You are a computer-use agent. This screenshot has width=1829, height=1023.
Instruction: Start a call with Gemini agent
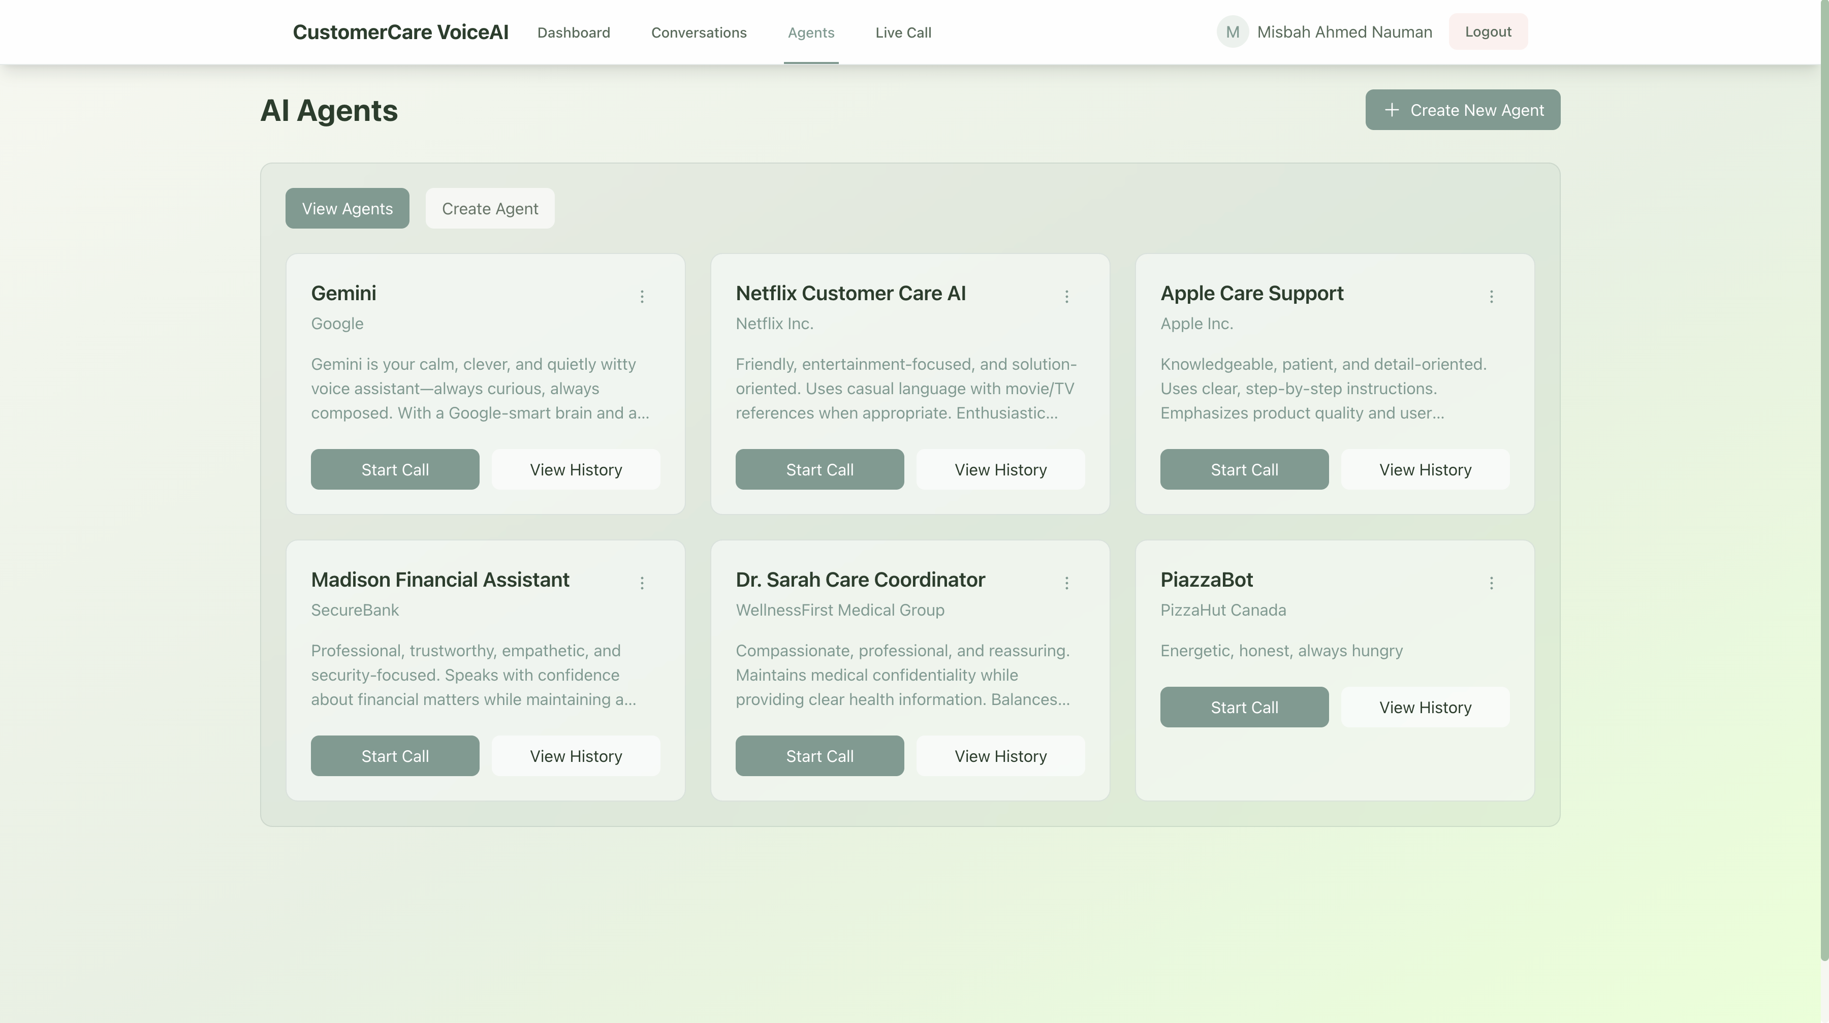tap(395, 469)
